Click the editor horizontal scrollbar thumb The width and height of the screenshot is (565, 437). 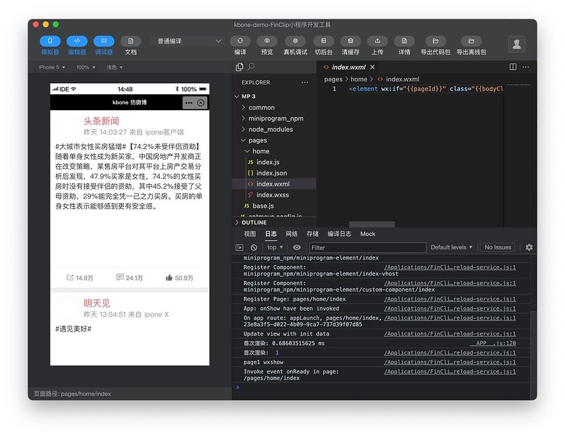372,225
